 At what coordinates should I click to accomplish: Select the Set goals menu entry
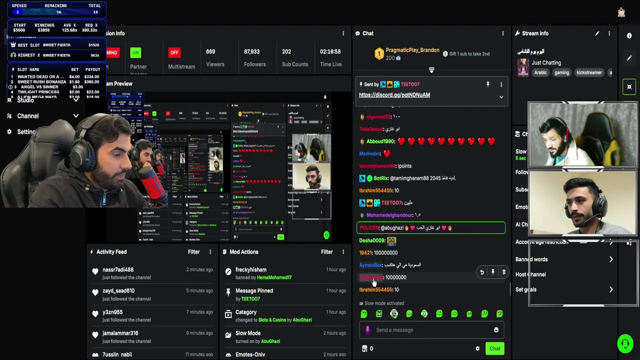(525, 289)
